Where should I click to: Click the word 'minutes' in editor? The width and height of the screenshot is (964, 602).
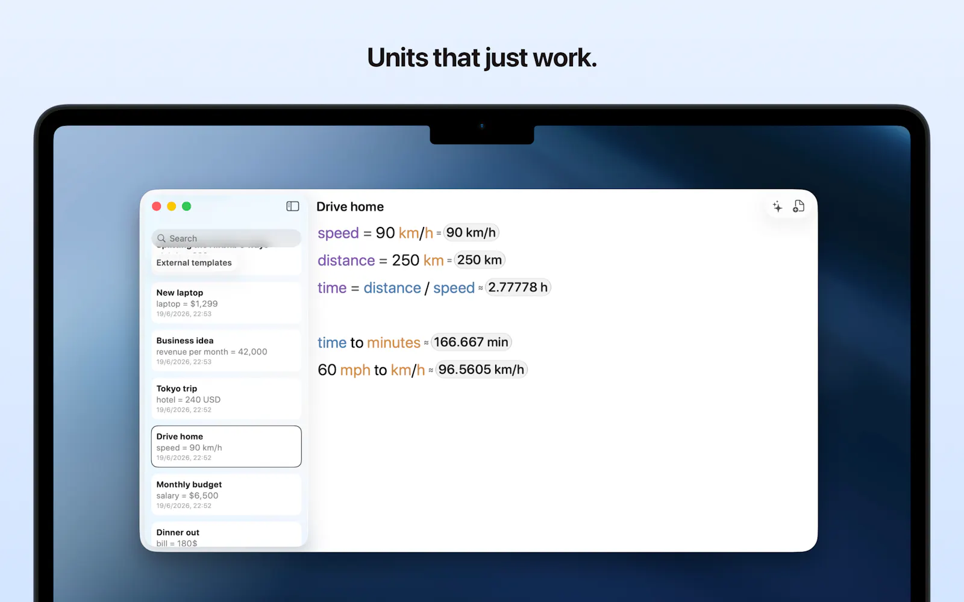click(x=394, y=343)
